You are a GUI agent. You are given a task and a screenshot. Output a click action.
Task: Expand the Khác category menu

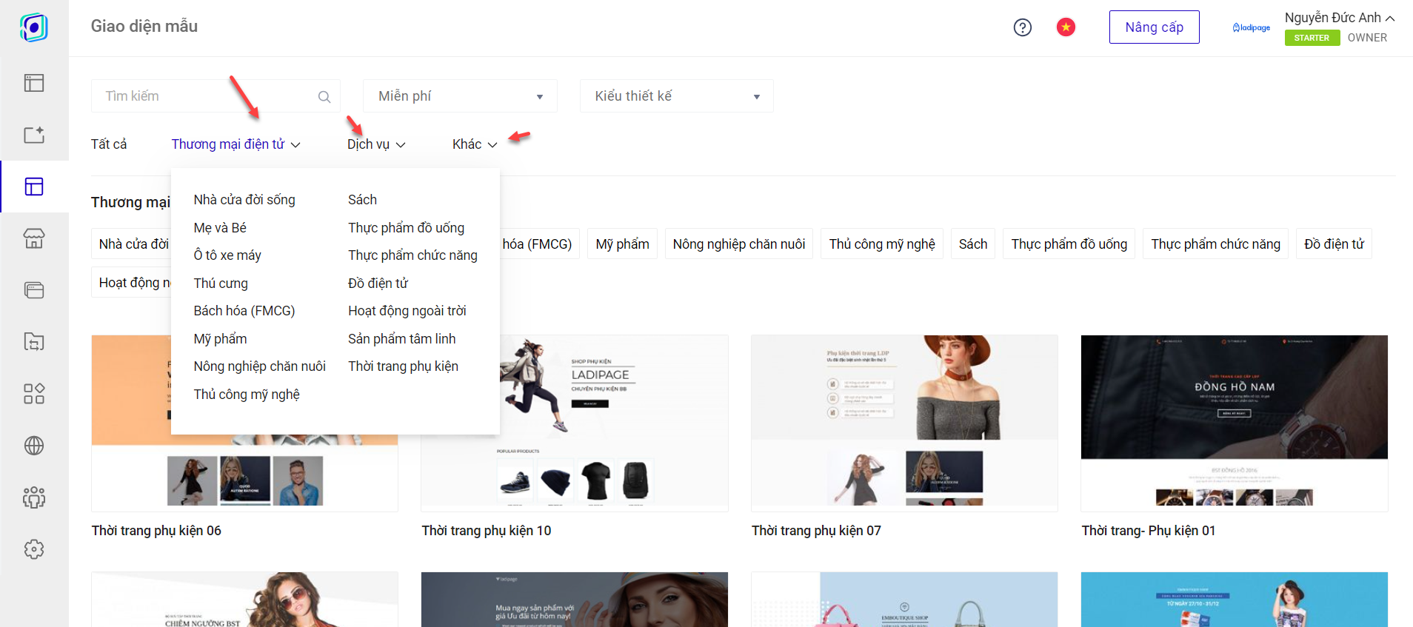474,144
